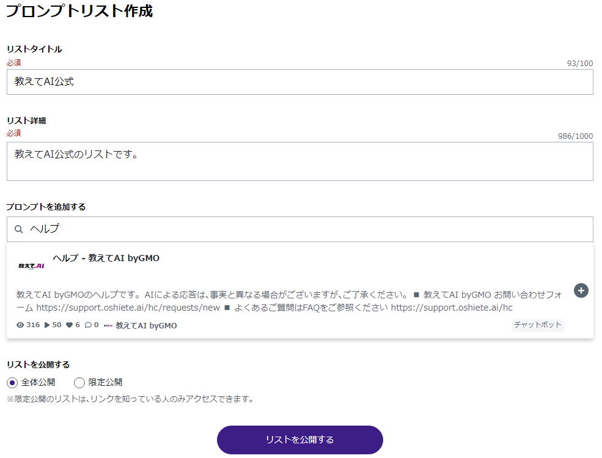This screenshot has width=602, height=458.
Task: Click the リストタイトル input field
Action: coord(300,82)
